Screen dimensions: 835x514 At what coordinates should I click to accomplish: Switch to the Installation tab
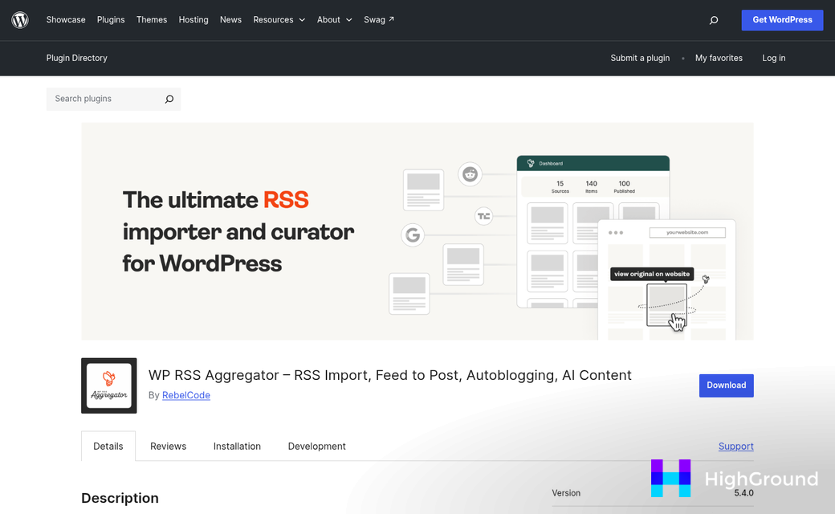pyautogui.click(x=237, y=447)
